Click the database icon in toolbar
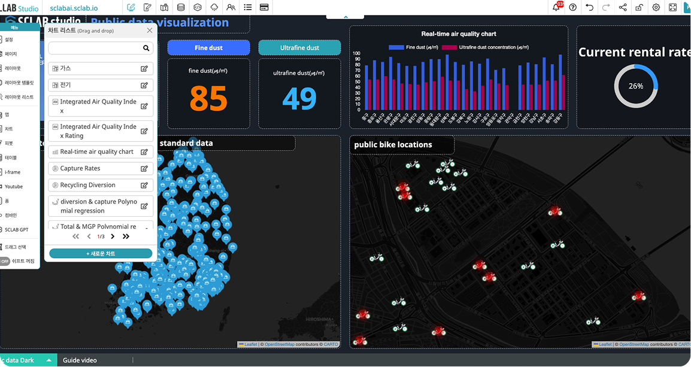Viewport: 691px width, 367px height. point(181,7)
